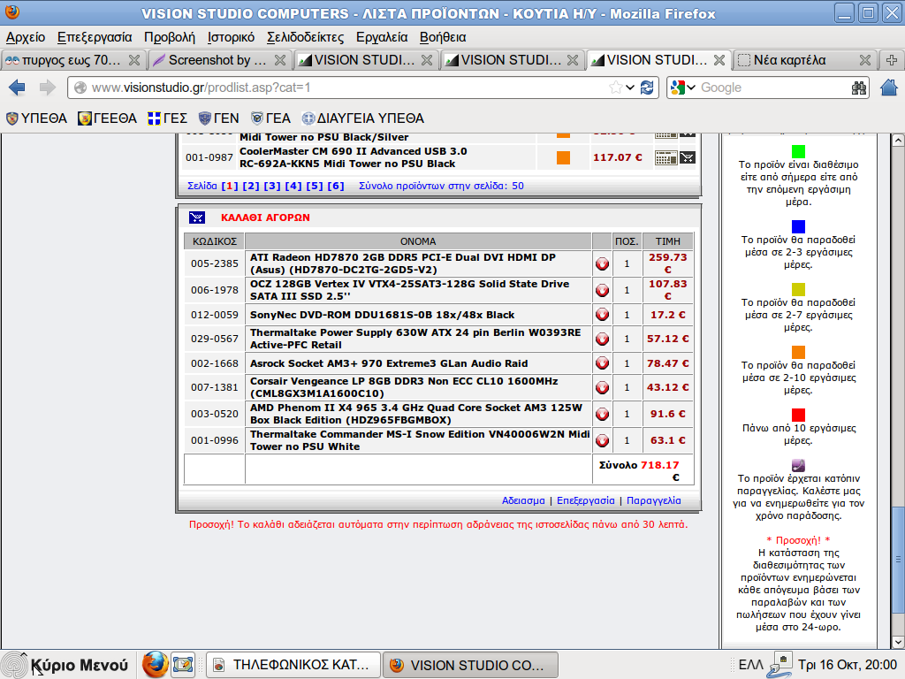905x679 pixels.
Task: Click the ΕΛΛ keyboard layout indicator
Action: pos(751,665)
